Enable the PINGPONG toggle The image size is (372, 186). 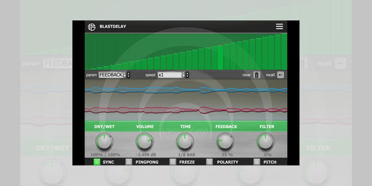point(129,162)
